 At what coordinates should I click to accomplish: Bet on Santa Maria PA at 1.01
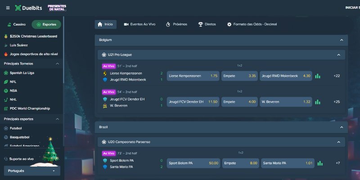[288, 163]
